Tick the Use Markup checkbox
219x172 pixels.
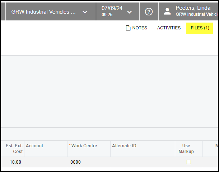189,162
